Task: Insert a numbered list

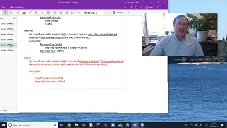Action: (x=55, y=12)
